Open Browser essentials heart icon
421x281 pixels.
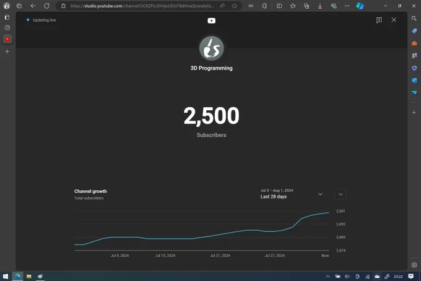pyautogui.click(x=334, y=6)
